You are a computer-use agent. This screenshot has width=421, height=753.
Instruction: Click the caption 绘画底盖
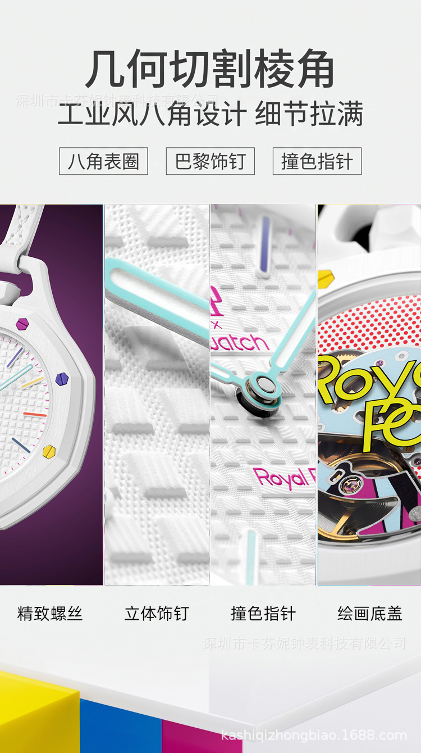370,613
